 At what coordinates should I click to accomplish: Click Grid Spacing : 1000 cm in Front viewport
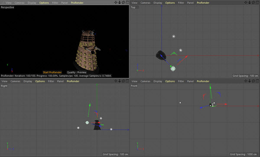point(243,154)
